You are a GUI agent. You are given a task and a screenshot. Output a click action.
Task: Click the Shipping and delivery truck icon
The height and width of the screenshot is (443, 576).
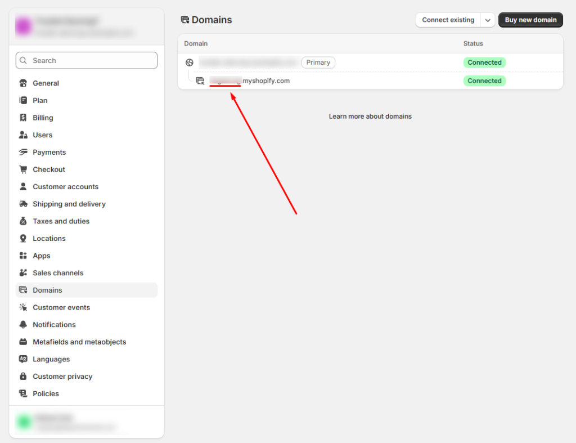[x=23, y=204]
